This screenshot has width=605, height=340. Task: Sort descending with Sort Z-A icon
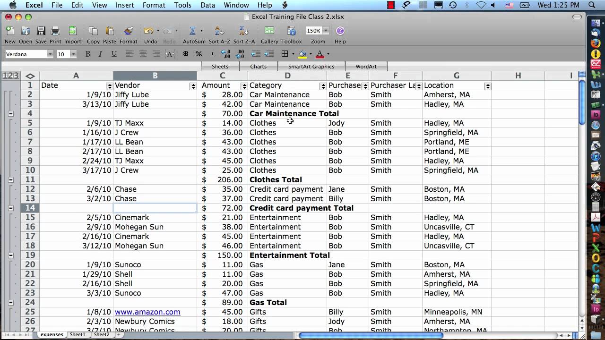(x=244, y=31)
